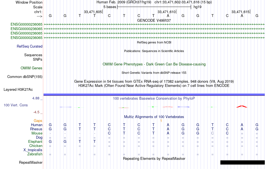
Task: Open the 100 Vert. Cons label
Action: tap(16, 105)
